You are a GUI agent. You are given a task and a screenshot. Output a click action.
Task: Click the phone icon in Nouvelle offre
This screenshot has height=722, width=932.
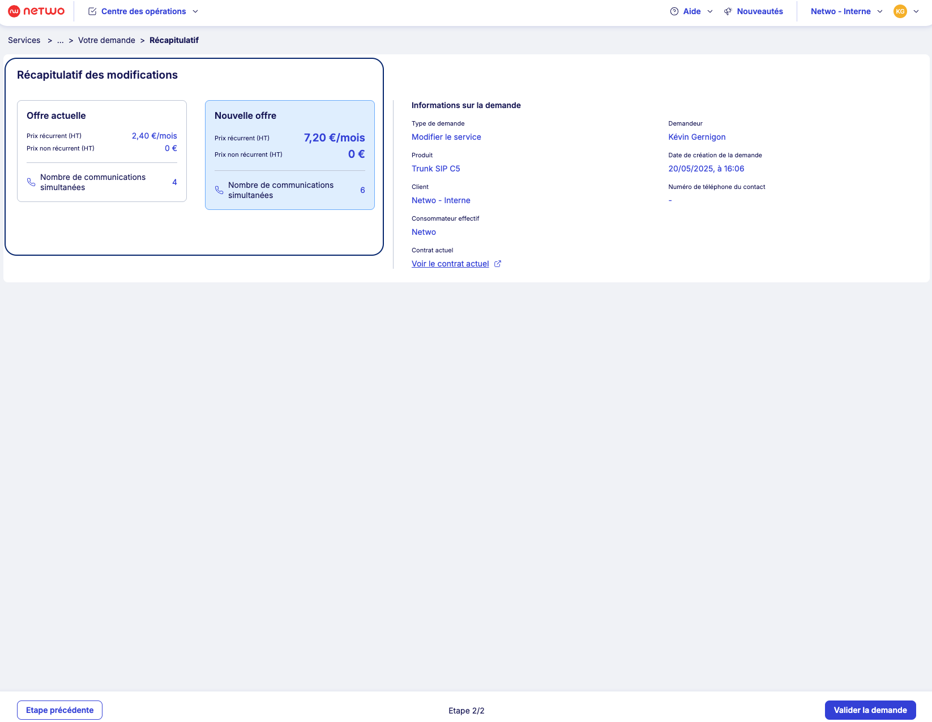coord(219,190)
